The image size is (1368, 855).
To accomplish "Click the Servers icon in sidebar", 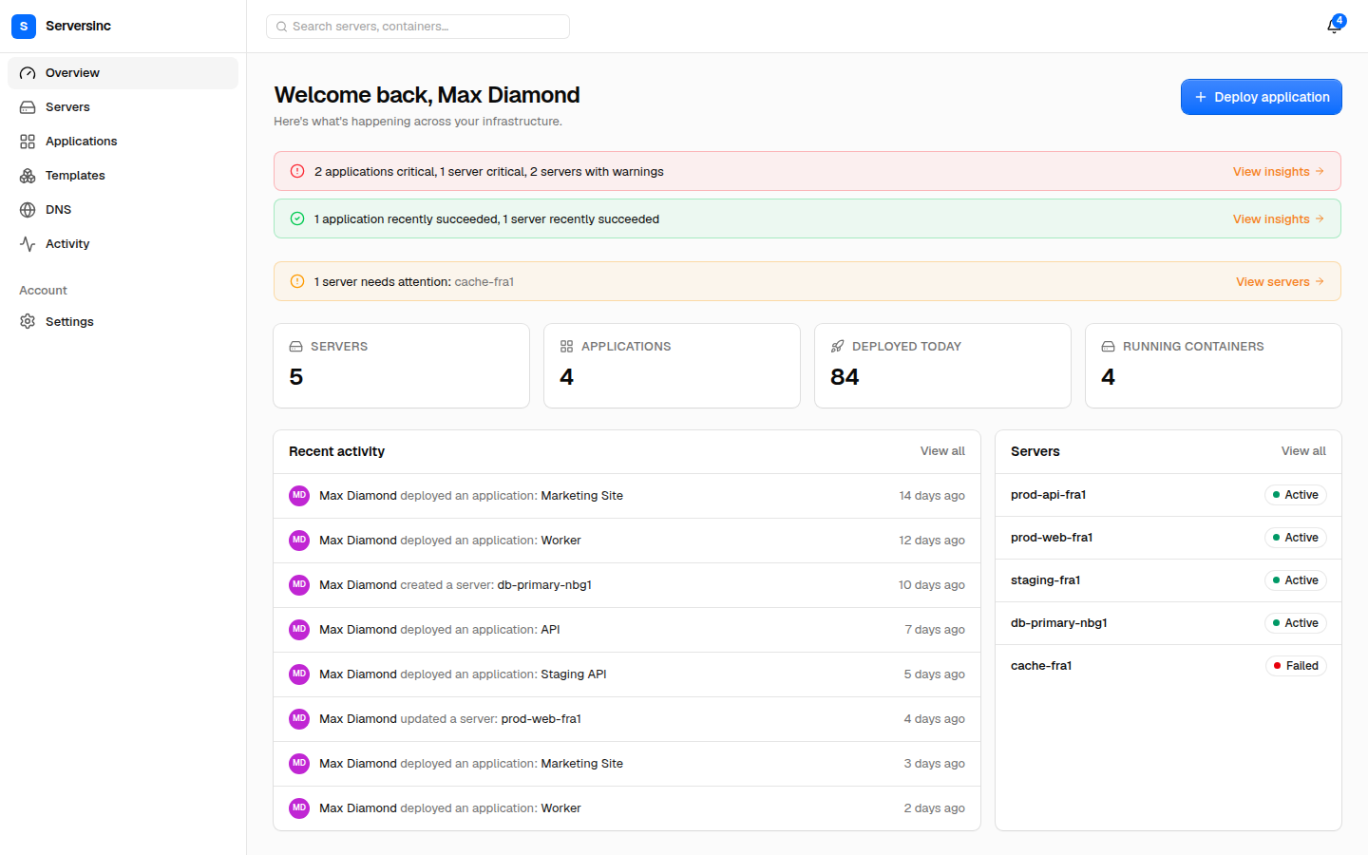I will click(28, 107).
